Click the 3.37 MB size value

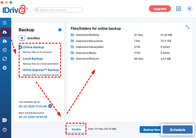[x=165, y=59]
